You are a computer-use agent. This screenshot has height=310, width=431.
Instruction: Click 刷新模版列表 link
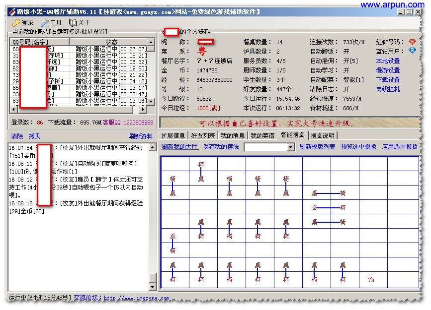(317, 147)
